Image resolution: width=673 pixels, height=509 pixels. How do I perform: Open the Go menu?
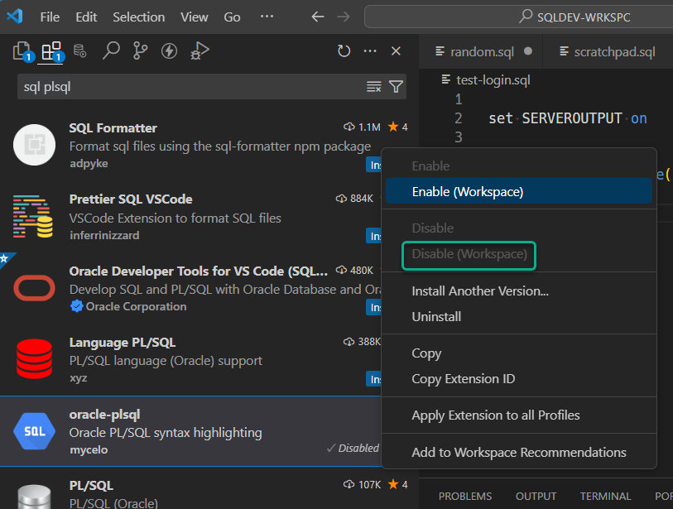(x=232, y=17)
